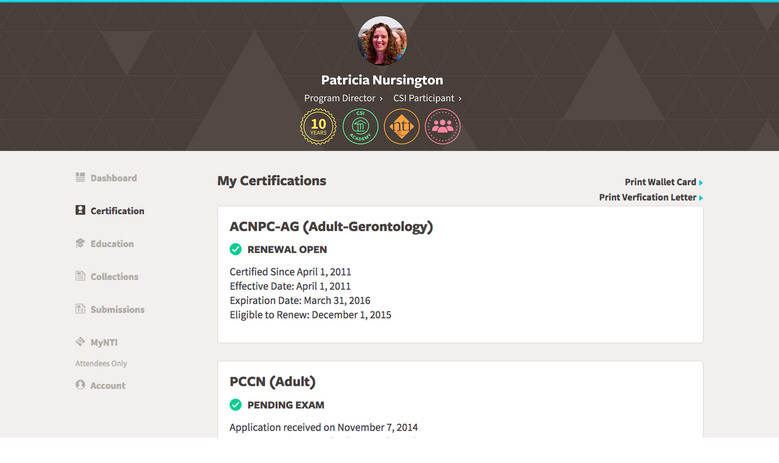Select the orange NTI diamond badge
The height and width of the screenshot is (463, 779).
pyautogui.click(x=402, y=126)
